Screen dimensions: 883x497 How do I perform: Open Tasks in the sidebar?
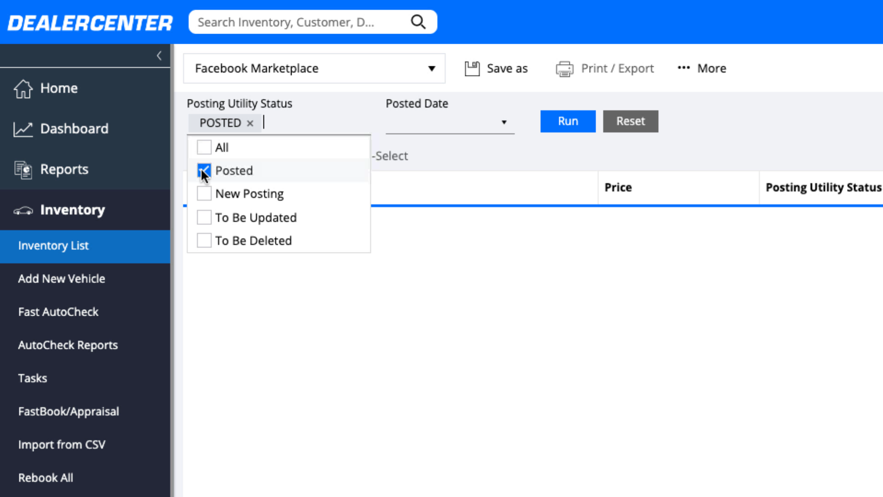click(85, 378)
